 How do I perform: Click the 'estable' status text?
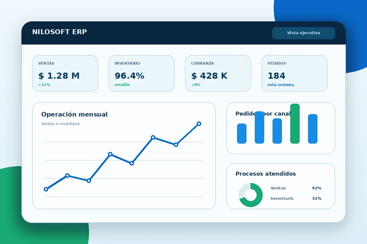pos(122,85)
